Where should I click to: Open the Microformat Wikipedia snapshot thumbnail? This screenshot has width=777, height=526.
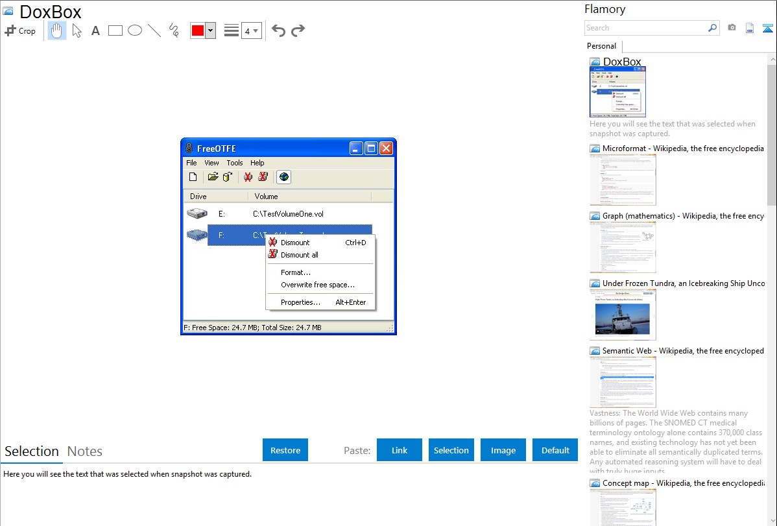tap(623, 180)
